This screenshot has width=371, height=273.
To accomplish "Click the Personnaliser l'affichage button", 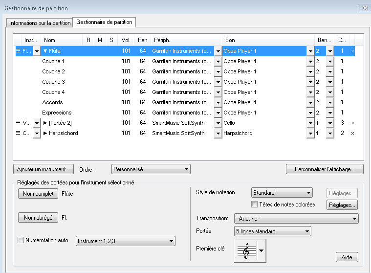I will tap(325, 169).
